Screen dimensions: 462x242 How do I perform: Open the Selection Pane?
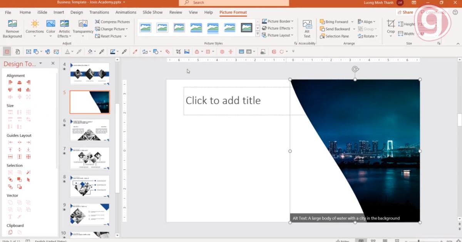tap(334, 36)
